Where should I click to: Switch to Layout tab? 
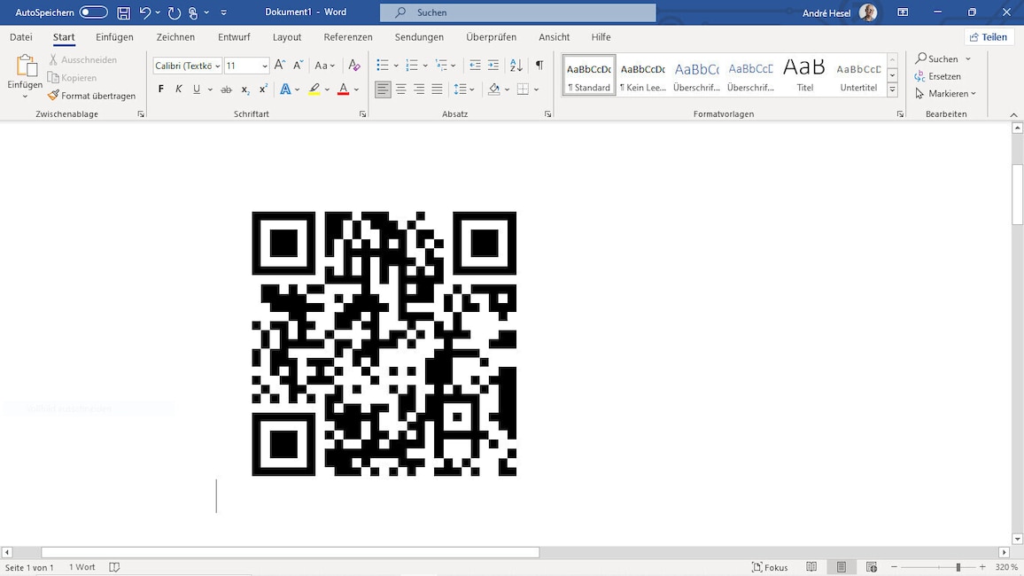point(287,37)
